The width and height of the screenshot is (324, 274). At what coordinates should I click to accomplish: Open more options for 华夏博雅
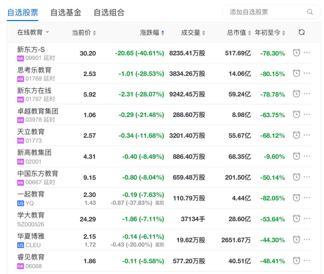click(x=307, y=240)
